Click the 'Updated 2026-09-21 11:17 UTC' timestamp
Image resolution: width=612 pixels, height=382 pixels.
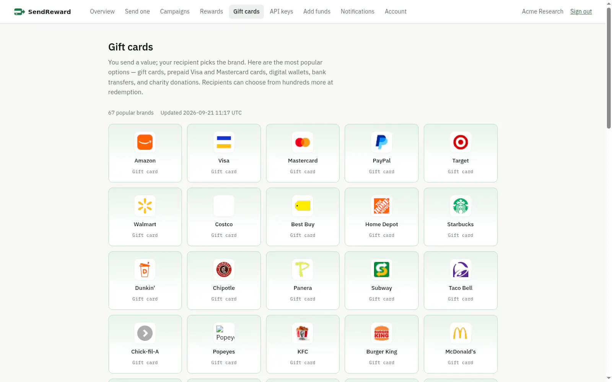tap(201, 113)
